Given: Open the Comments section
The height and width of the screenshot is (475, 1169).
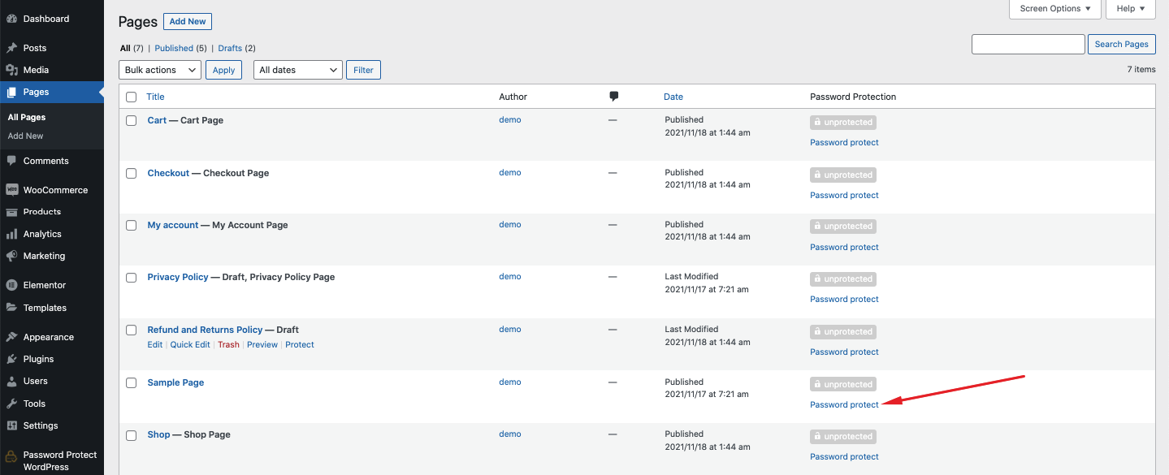Looking at the screenshot, I should coord(46,160).
